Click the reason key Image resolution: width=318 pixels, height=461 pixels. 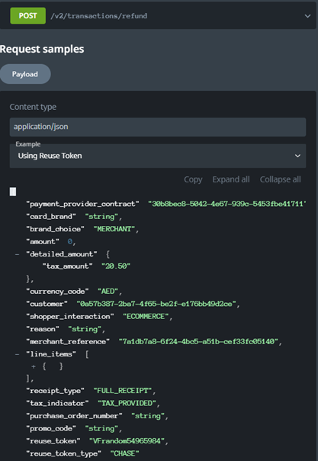43,329
